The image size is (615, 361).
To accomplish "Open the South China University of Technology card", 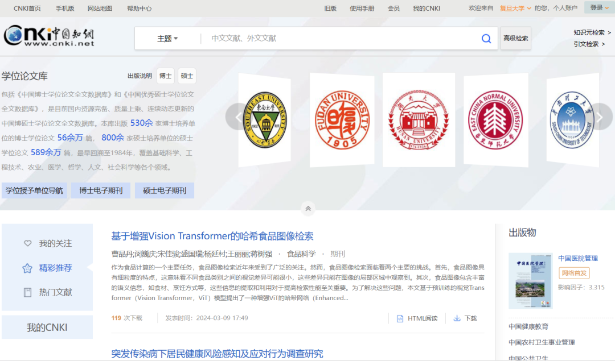I will [572, 120].
